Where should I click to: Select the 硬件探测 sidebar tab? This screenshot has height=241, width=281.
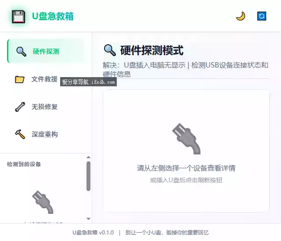coord(45,51)
